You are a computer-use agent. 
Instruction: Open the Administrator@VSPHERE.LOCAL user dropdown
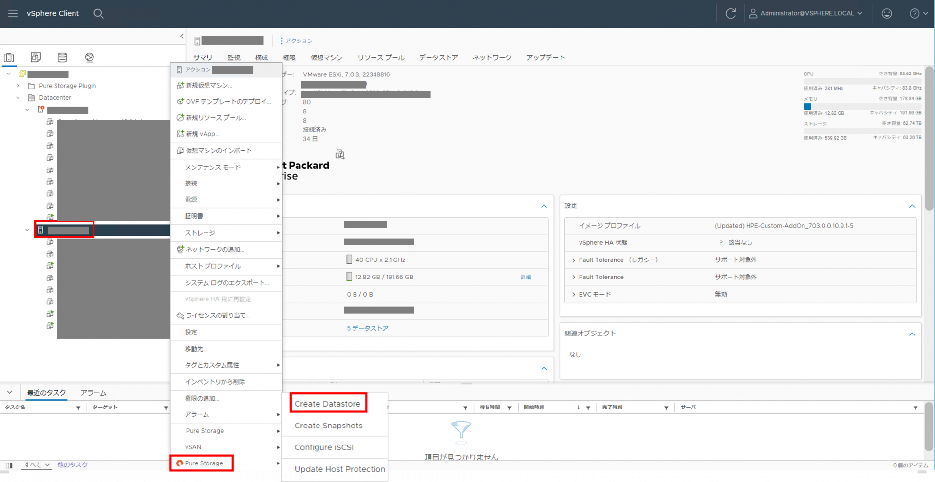tap(806, 14)
